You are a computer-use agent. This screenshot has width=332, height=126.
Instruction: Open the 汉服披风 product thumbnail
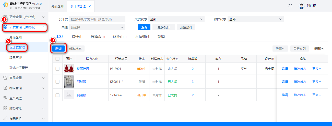tap(69, 69)
